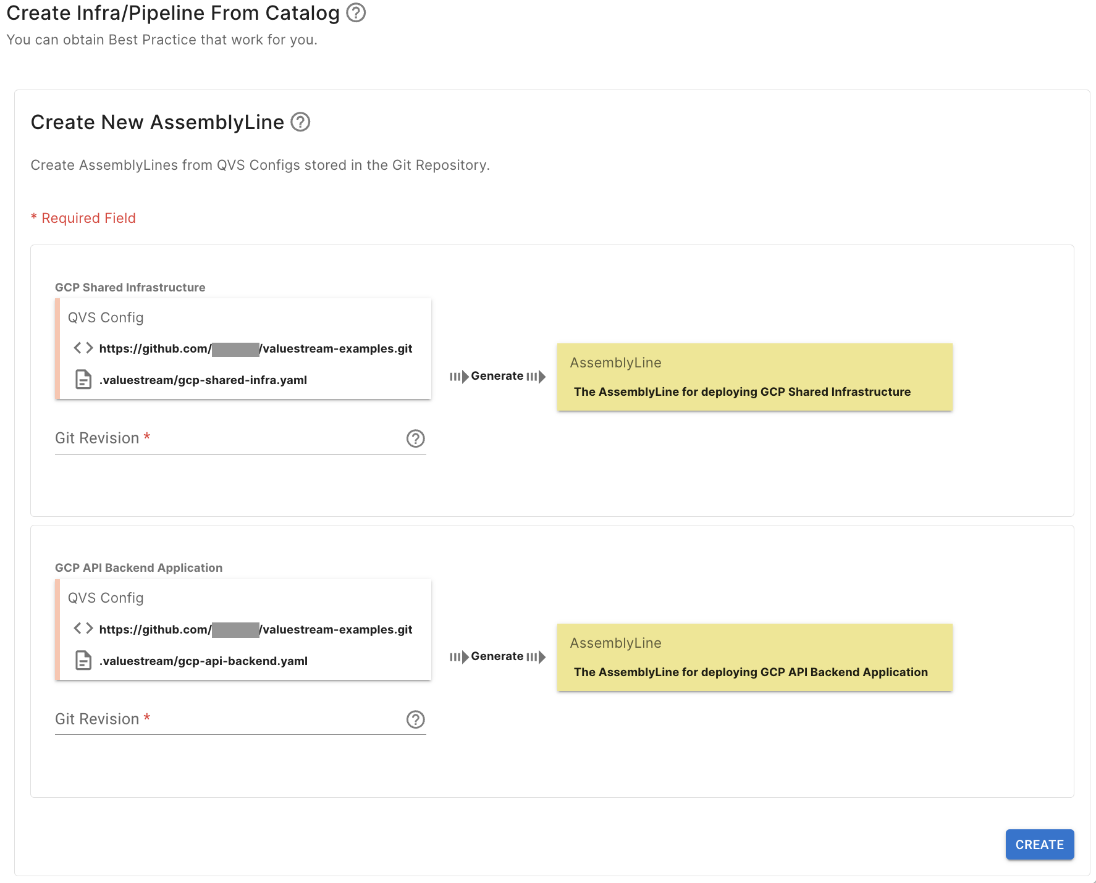1096x883 pixels.
Task: Click file icon beside gcp-shared-infra.yaml
Action: 83,380
